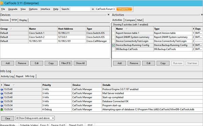Switch to the Report tab
The image size is (203, 126).
tap(20, 76)
